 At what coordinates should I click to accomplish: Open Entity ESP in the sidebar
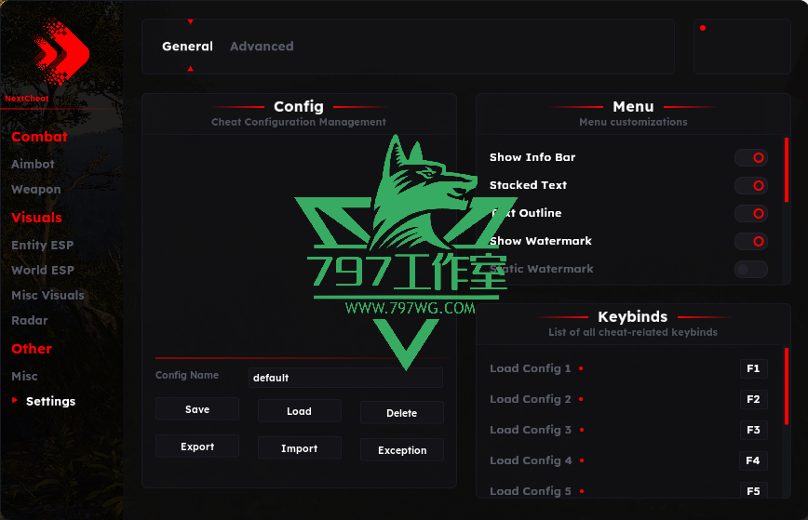42,245
